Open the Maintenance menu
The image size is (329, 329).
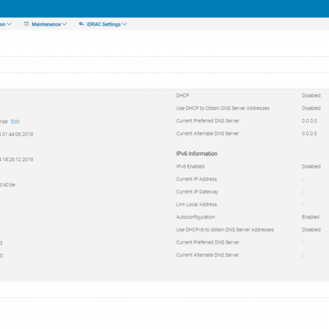click(46, 24)
